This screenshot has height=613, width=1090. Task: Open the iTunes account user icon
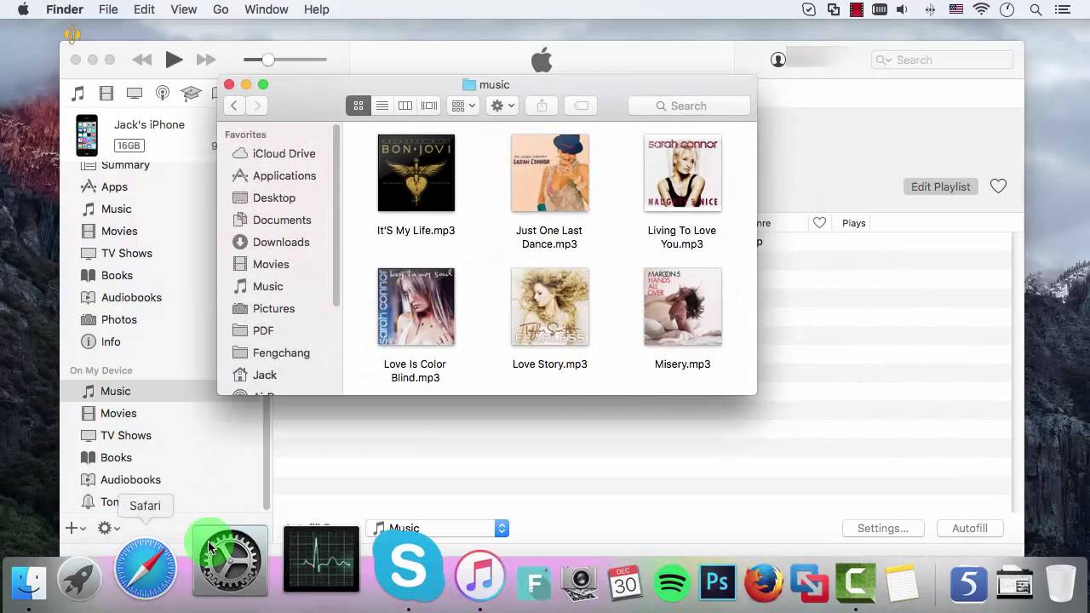(x=778, y=60)
